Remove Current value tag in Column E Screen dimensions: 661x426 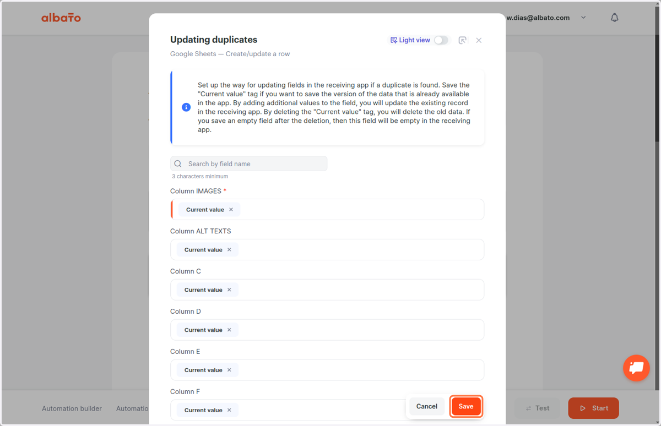[229, 370]
